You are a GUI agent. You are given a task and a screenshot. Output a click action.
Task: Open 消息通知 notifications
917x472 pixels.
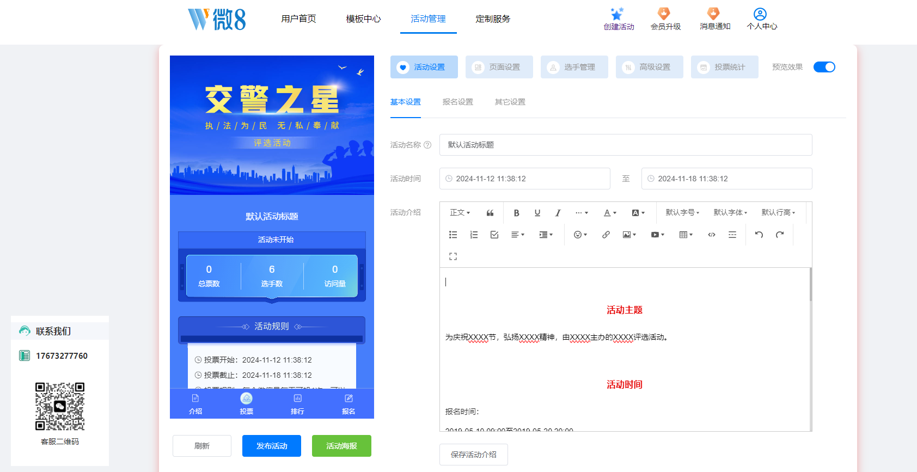click(x=714, y=19)
